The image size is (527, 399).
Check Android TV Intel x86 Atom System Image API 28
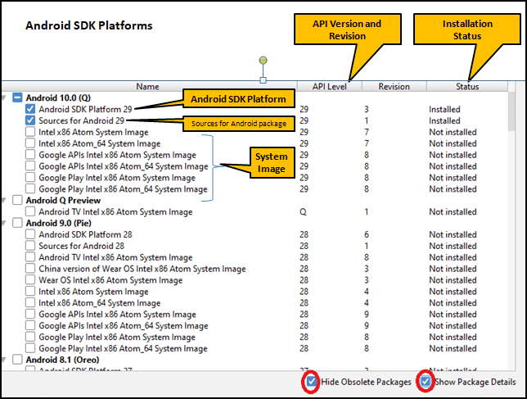[x=30, y=257]
